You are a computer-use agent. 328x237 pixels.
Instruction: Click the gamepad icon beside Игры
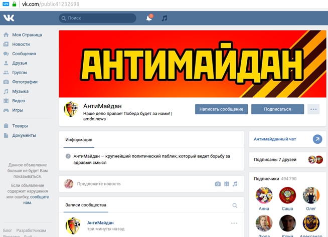(6, 110)
